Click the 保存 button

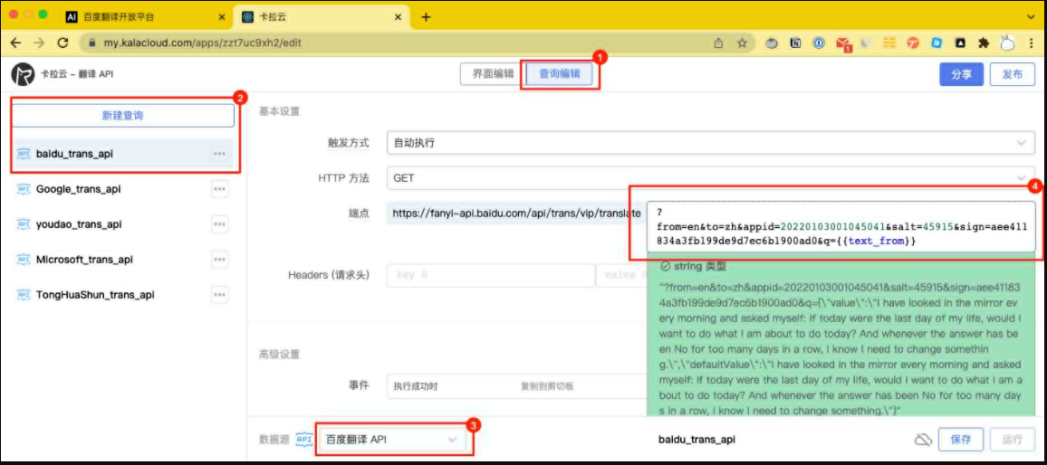[x=961, y=440]
